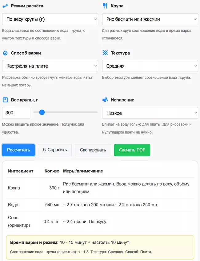Click the green Скачать PDF button
The image size is (200, 261).
click(132, 150)
